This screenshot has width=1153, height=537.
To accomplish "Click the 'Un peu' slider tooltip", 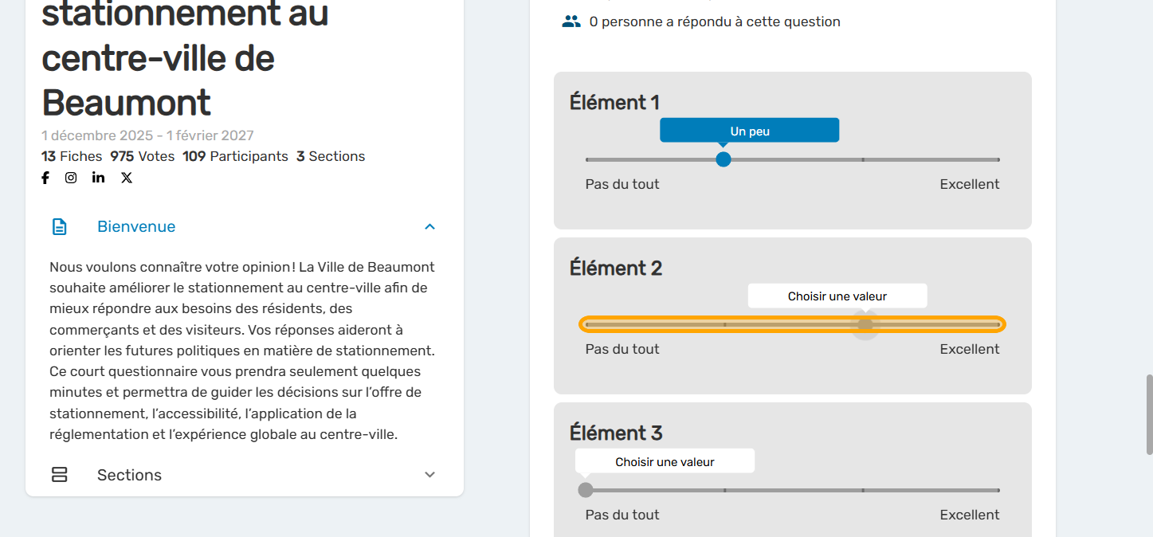I will [x=749, y=131].
